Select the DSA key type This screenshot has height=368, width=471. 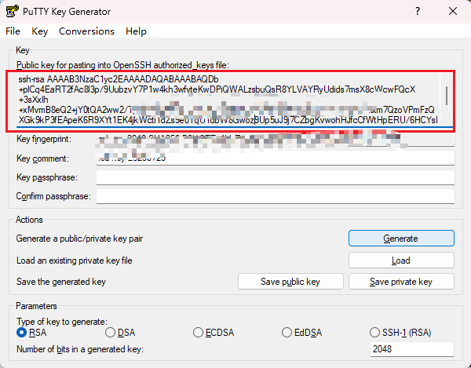111,333
